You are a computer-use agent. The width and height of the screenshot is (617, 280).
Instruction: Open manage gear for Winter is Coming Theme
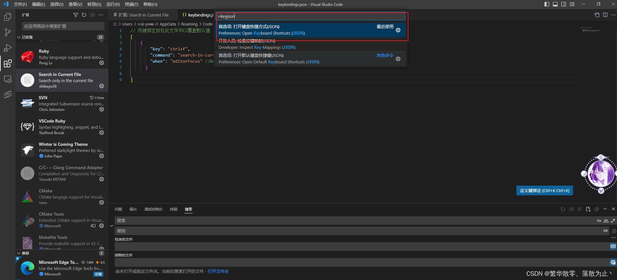coord(102,156)
